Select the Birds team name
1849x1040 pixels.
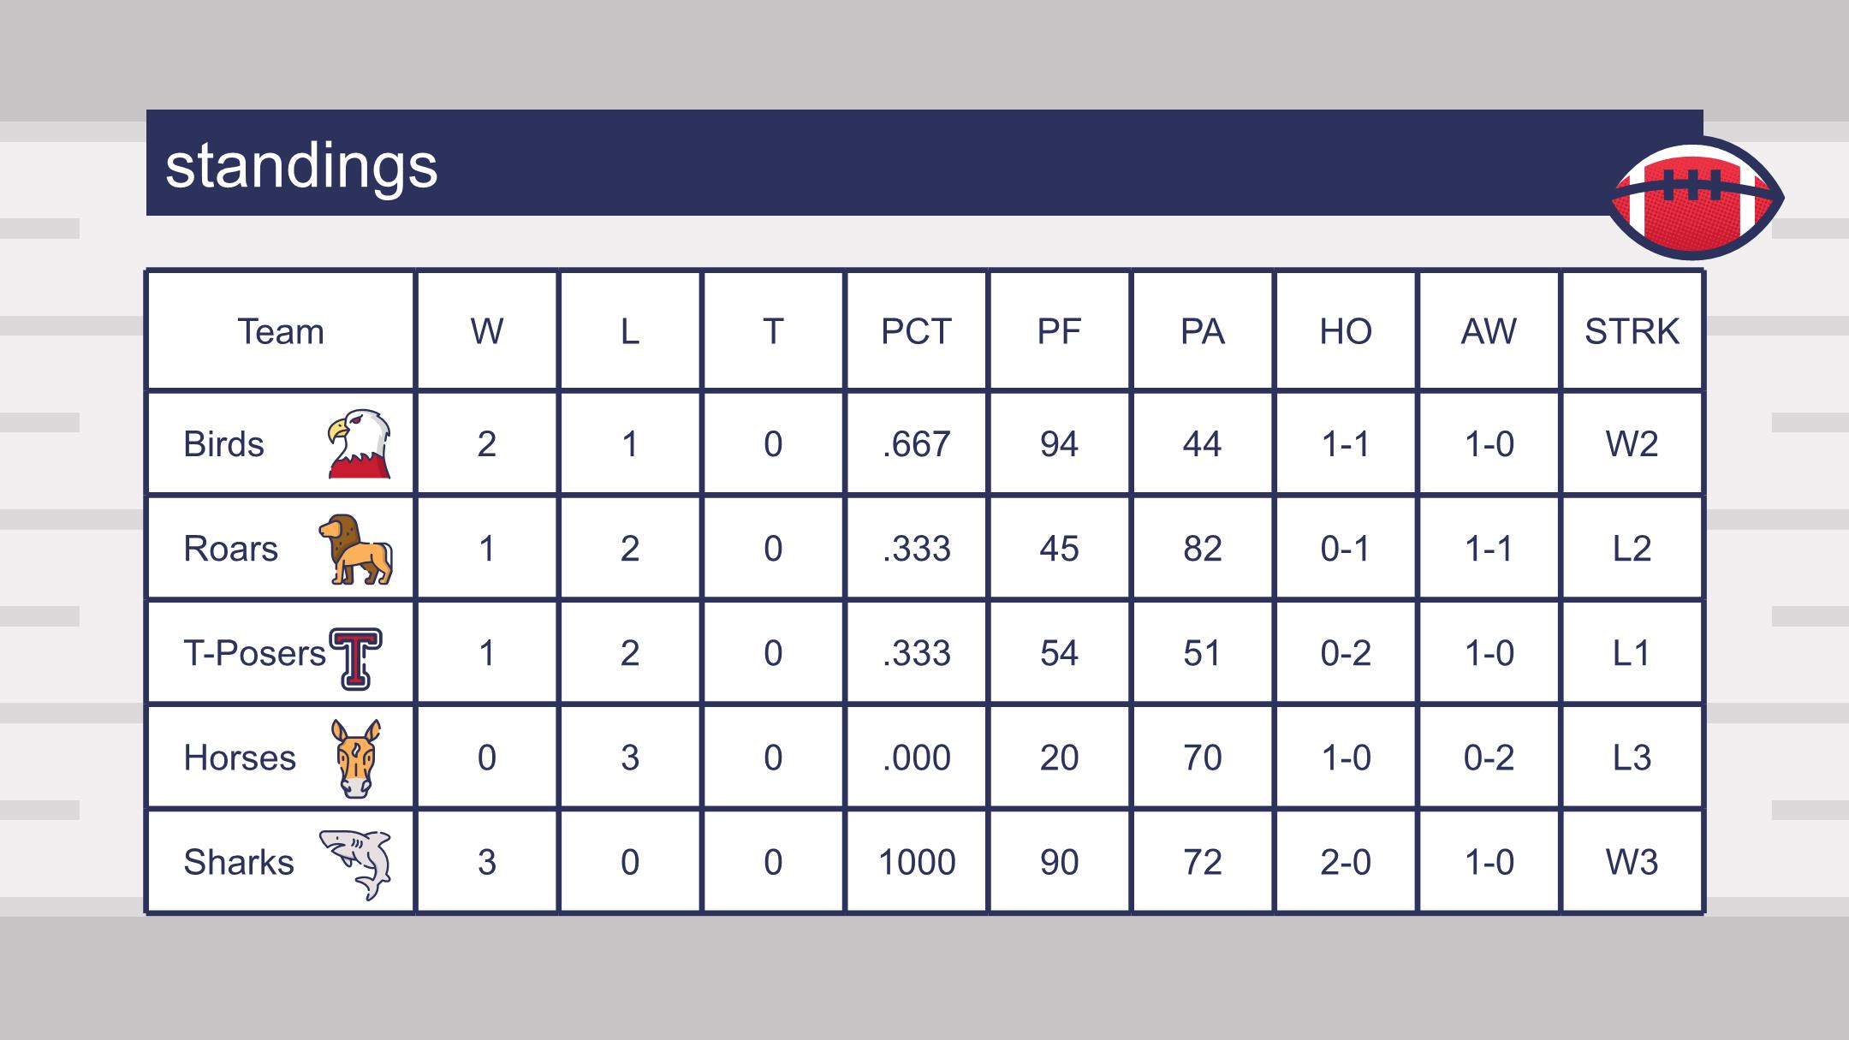pyautogui.click(x=223, y=444)
